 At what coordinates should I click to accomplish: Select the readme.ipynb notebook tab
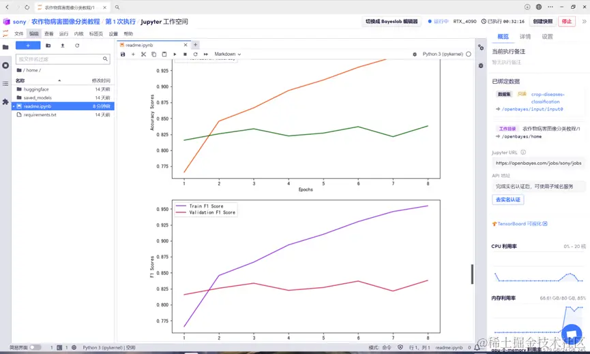(153, 45)
